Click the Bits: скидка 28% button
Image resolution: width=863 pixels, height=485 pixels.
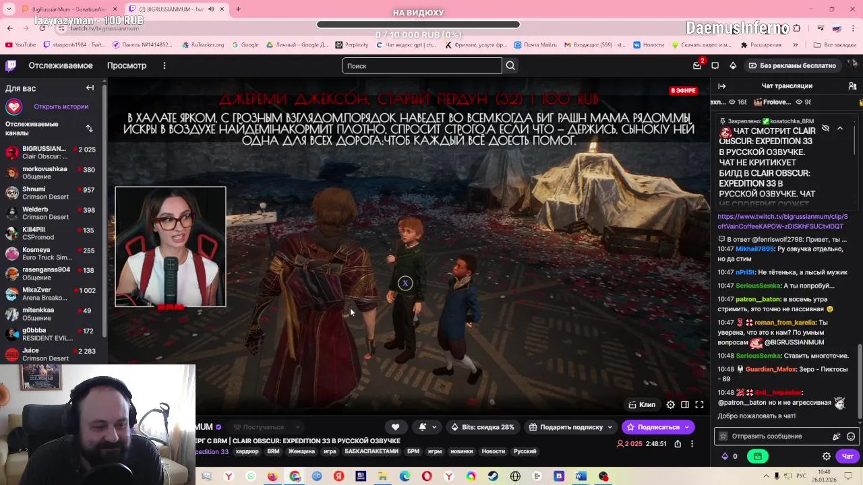pos(483,427)
